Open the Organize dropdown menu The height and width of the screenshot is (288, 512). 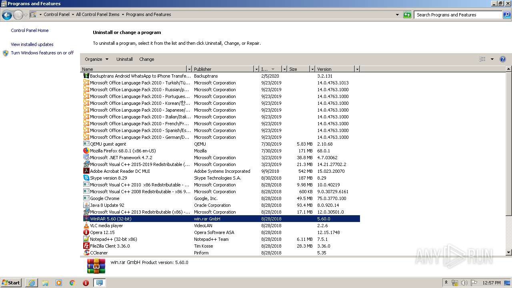pyautogui.click(x=96, y=59)
